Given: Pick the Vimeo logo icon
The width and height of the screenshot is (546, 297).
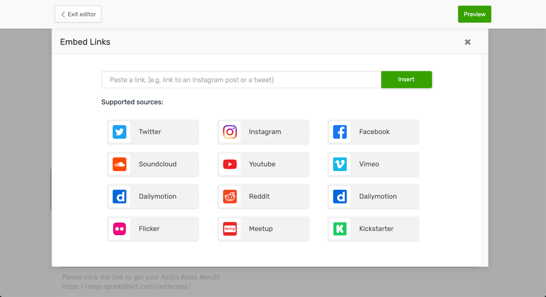Looking at the screenshot, I should (x=340, y=164).
